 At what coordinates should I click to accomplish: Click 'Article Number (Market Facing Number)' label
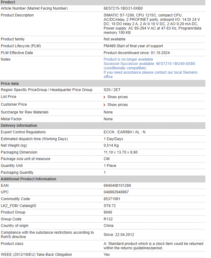click(x=34, y=8)
